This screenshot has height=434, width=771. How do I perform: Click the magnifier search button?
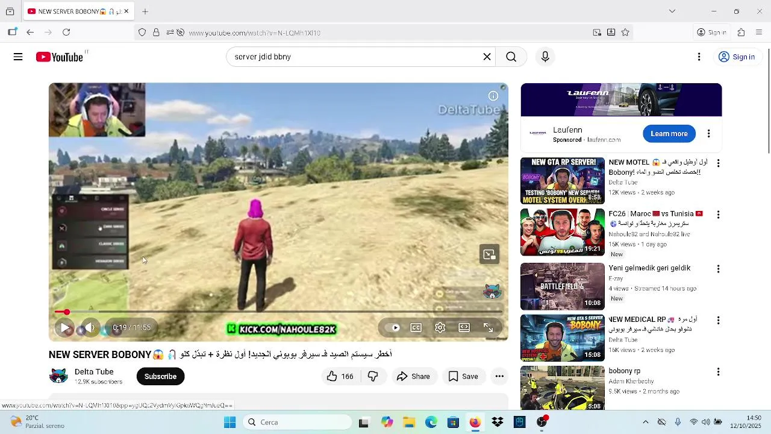tap(511, 57)
